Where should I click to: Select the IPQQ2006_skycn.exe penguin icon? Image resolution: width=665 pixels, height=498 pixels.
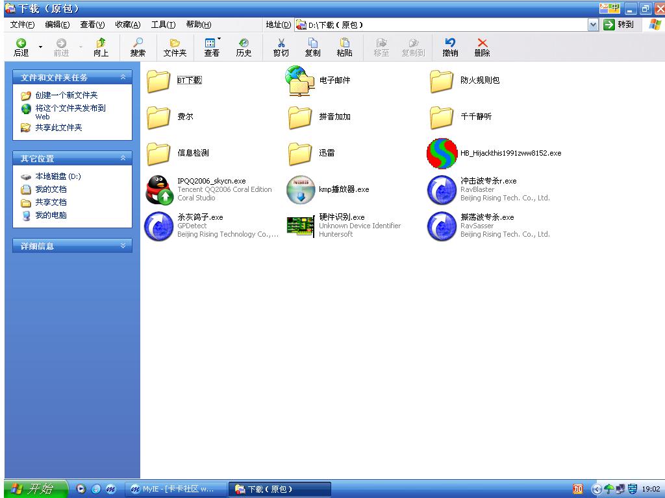[x=159, y=190]
